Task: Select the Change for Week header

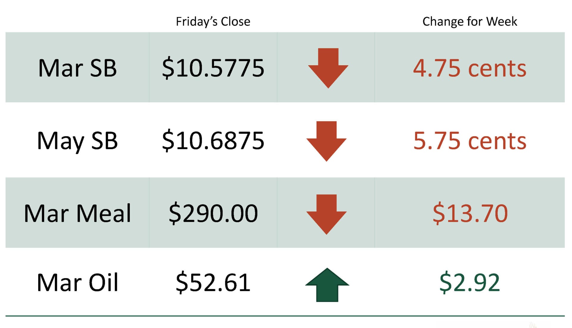Action: pyautogui.click(x=470, y=21)
